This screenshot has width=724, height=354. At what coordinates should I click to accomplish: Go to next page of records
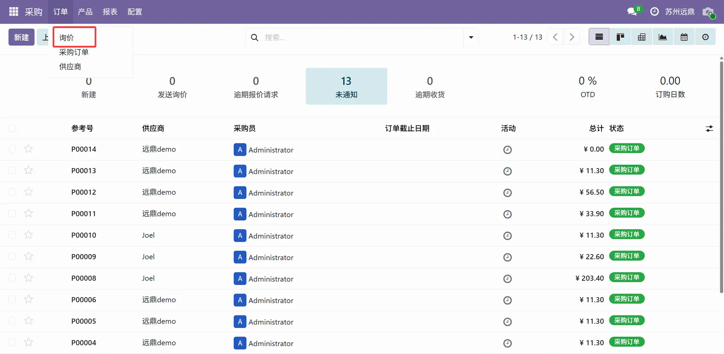[572, 37]
